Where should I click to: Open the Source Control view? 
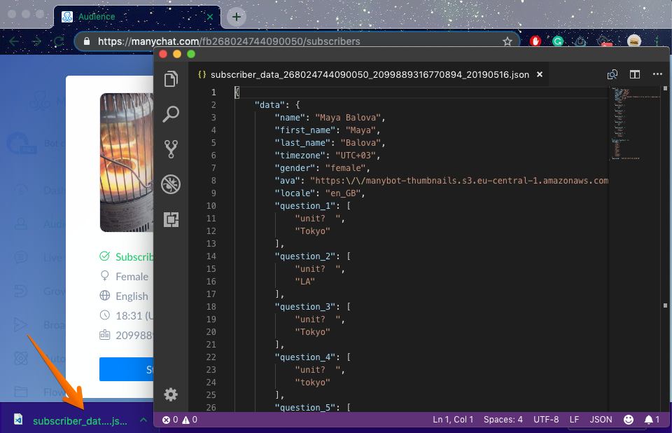pyautogui.click(x=171, y=149)
